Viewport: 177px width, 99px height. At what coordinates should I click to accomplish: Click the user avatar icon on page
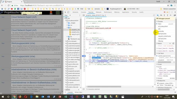point(51,13)
